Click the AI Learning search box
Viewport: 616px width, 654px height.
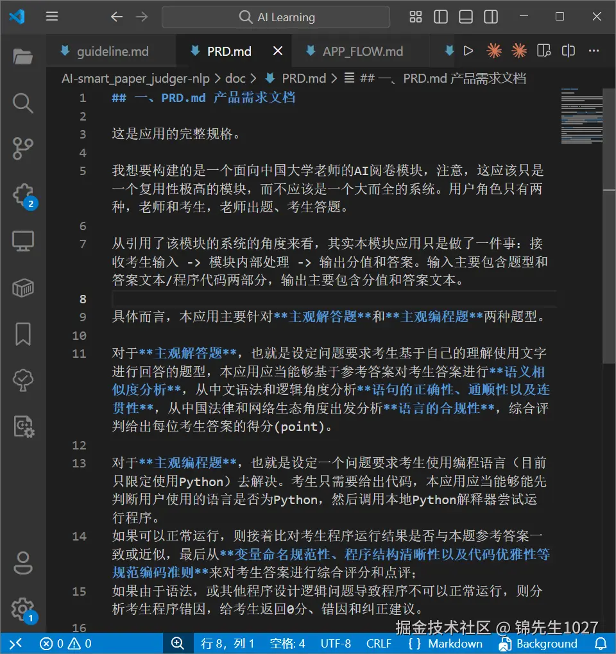point(276,17)
